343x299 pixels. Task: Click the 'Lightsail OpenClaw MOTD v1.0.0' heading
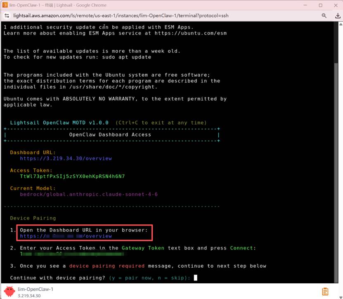[x=59, y=122]
